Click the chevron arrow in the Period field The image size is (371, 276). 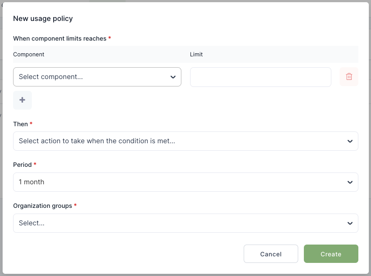pyautogui.click(x=350, y=182)
